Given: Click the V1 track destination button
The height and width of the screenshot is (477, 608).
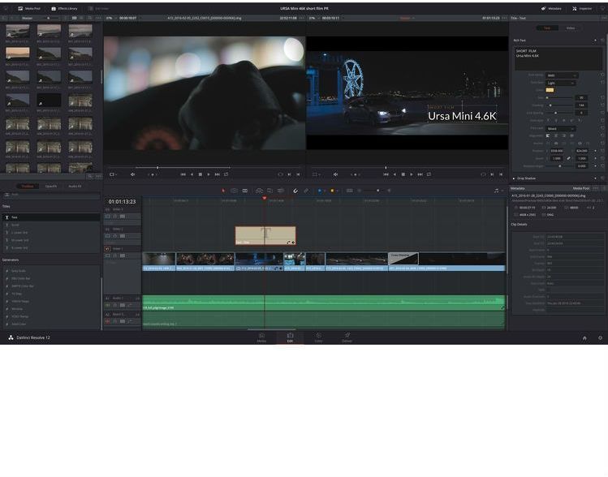Looking at the screenshot, I should pyautogui.click(x=107, y=249).
